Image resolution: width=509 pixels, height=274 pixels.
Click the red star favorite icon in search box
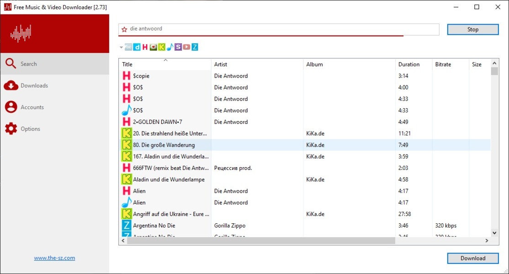124,29
